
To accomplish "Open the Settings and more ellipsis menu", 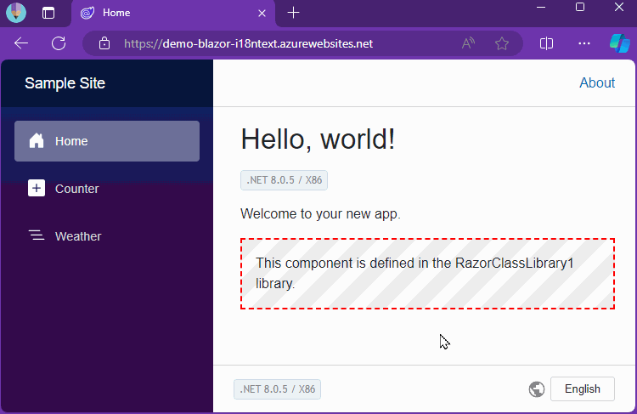I will coord(584,43).
